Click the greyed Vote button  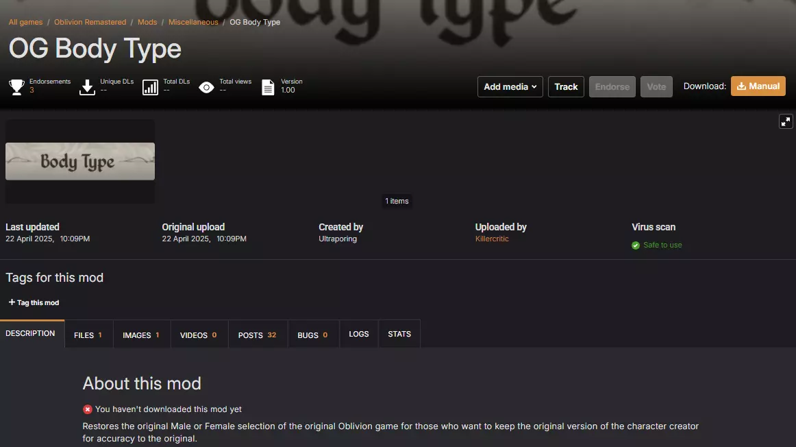656,87
